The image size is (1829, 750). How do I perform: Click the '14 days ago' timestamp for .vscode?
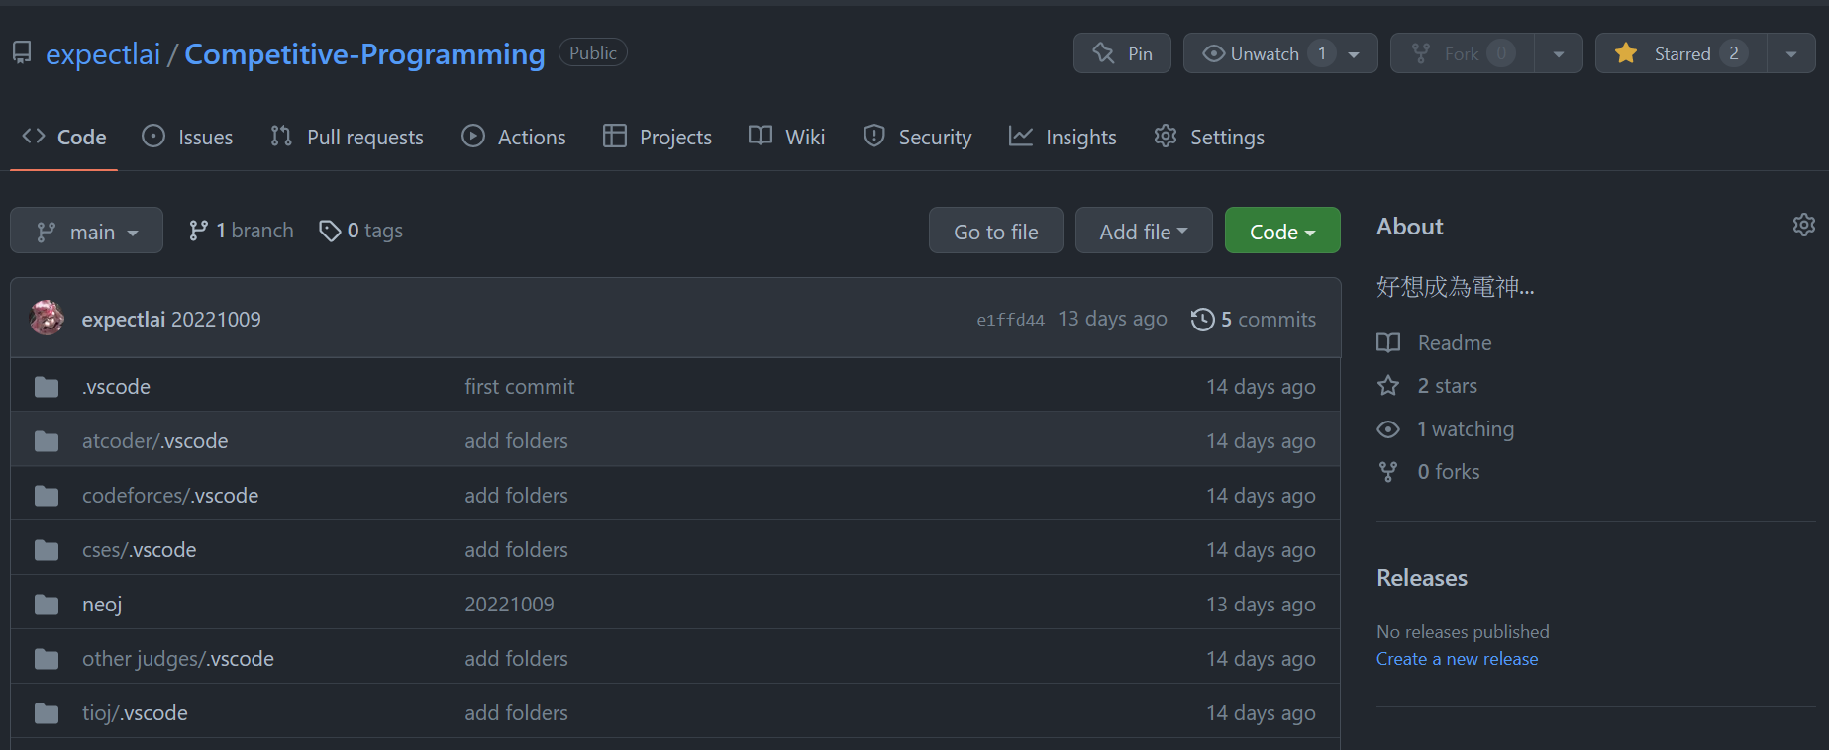click(1261, 387)
